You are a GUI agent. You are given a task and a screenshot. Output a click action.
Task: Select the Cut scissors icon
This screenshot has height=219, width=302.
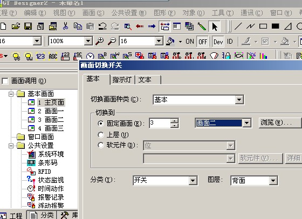[65, 26]
